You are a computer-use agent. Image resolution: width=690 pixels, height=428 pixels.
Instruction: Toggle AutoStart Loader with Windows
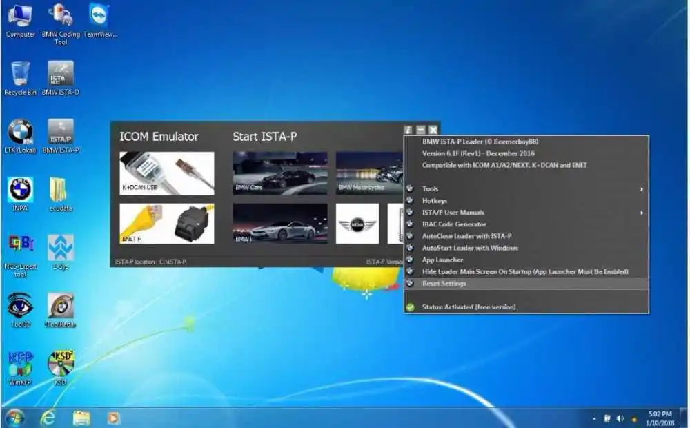(x=526, y=249)
